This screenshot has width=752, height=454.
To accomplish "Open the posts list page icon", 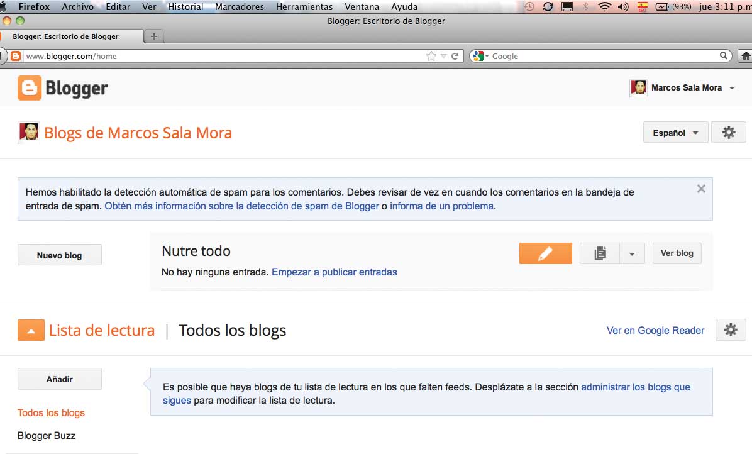I will point(600,253).
